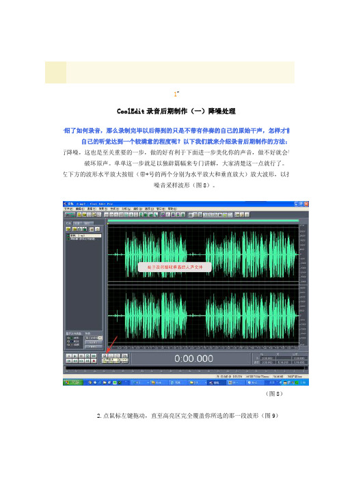Open the 帮助(H) menu
Viewport: 339px width, 480px height.
click(172, 209)
